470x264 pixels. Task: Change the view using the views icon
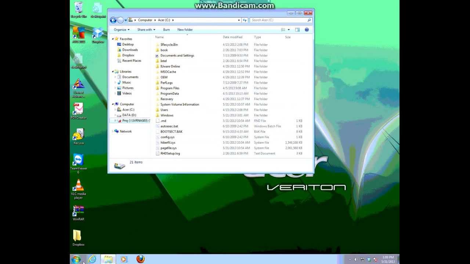[x=283, y=30]
